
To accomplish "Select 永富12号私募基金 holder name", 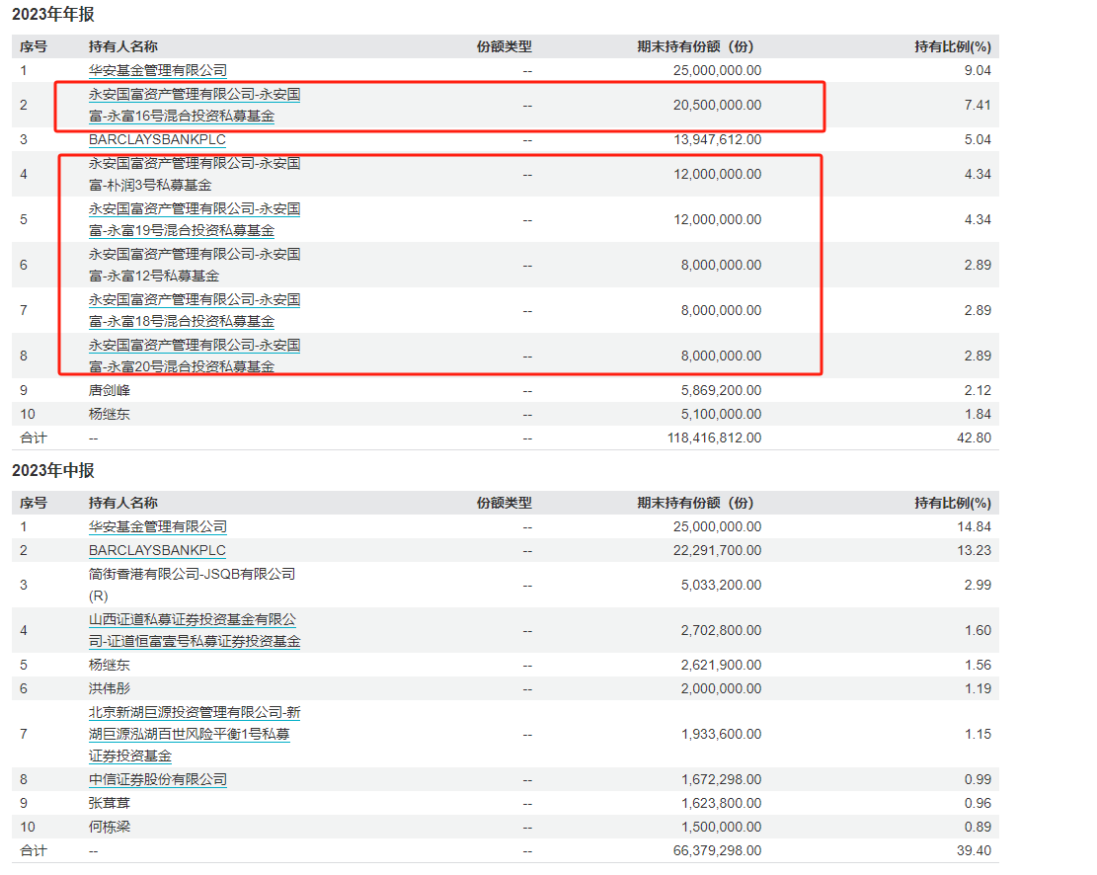I will tap(195, 266).
